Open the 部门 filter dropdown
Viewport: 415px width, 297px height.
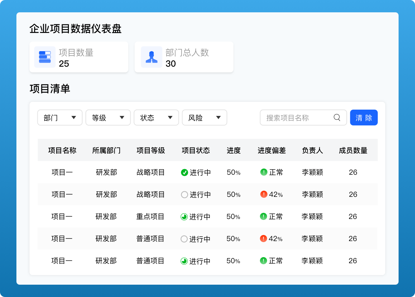tap(60, 118)
